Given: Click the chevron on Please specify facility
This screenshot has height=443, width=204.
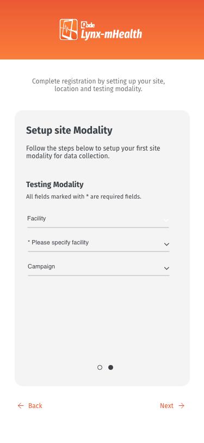Looking at the screenshot, I should pyautogui.click(x=166, y=244).
